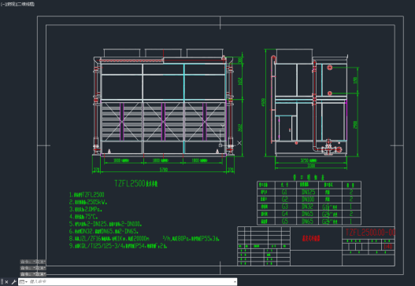Select the DN65 cell in the G5 row
The height and width of the screenshot is (286, 415).
307,221
